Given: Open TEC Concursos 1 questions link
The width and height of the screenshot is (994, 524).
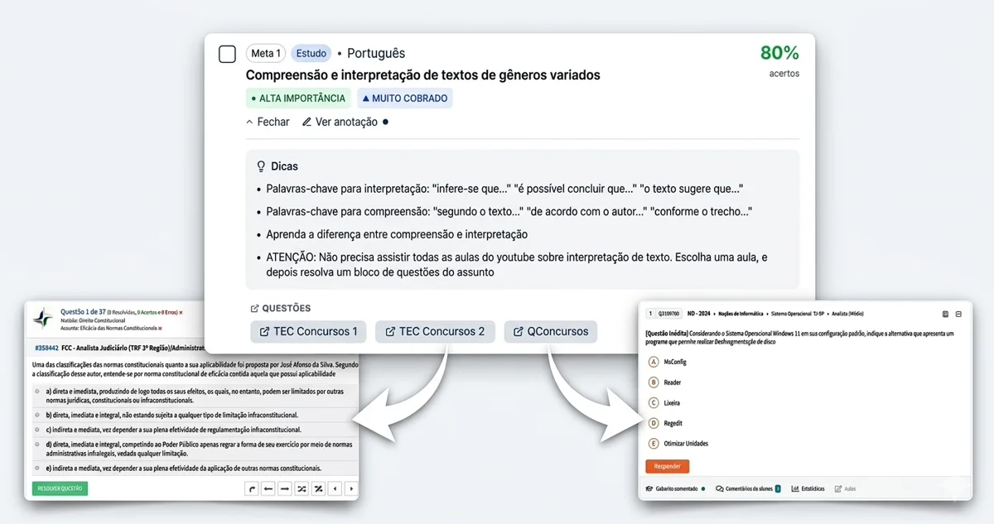Looking at the screenshot, I should tap(307, 331).
